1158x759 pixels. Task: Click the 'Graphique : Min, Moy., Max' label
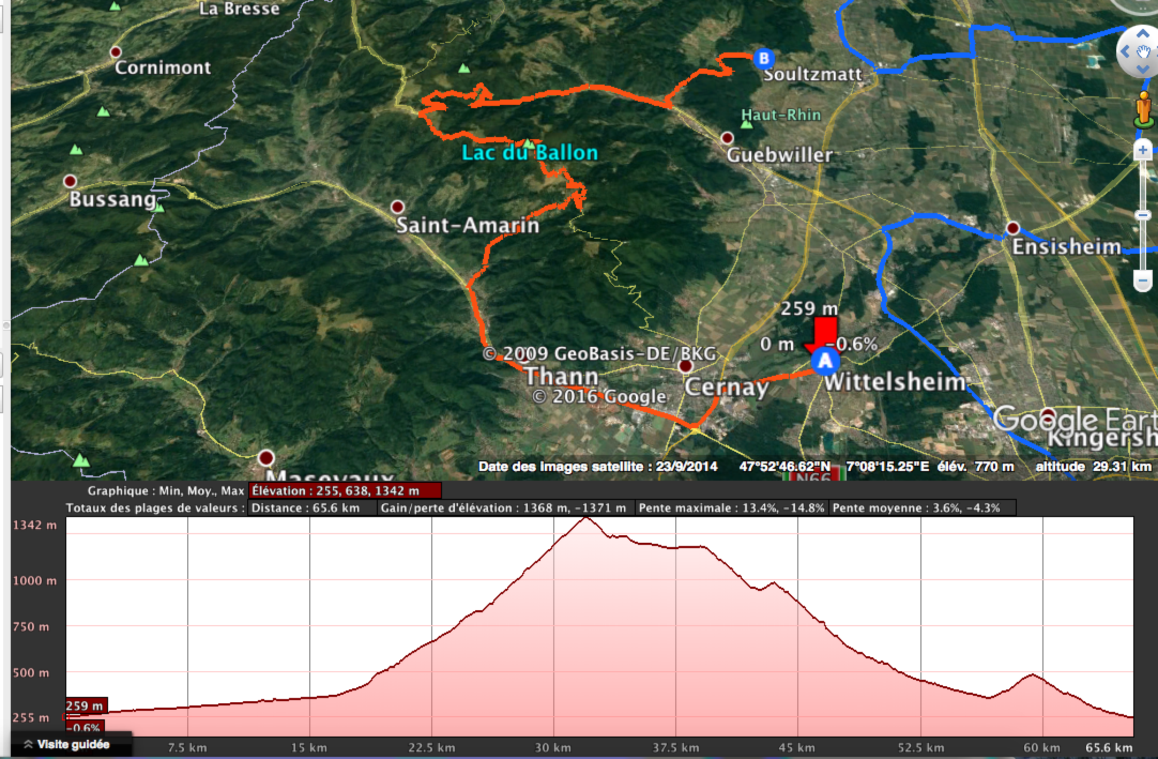click(166, 491)
